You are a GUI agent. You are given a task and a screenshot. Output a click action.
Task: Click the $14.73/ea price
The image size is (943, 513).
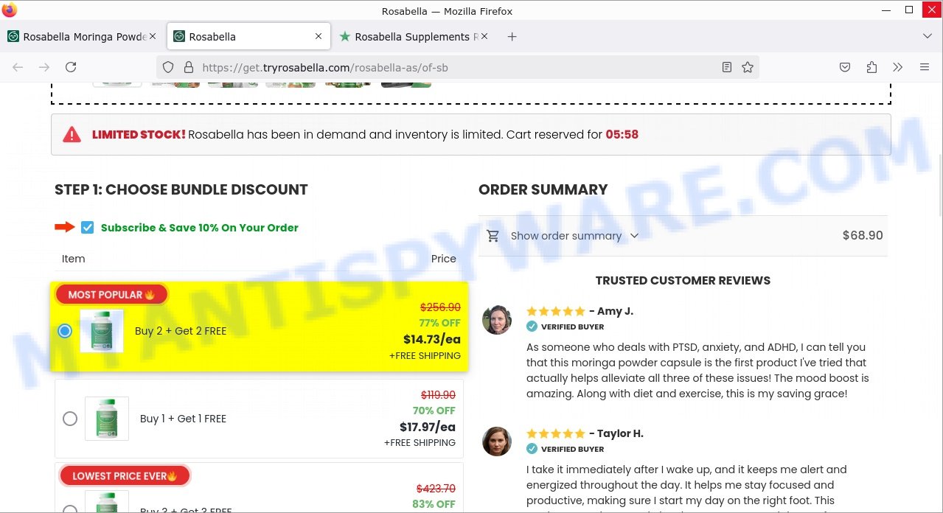tap(431, 339)
